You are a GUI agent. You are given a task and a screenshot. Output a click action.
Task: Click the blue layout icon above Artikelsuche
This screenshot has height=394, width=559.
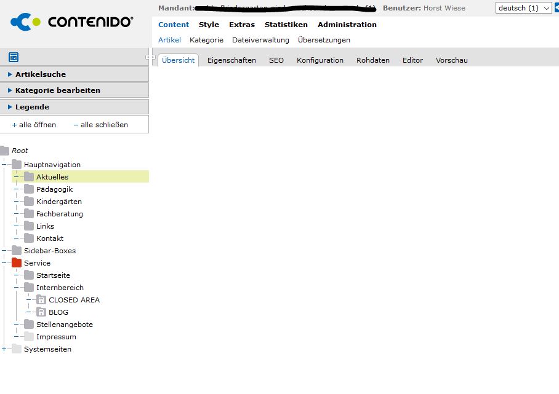click(x=14, y=57)
